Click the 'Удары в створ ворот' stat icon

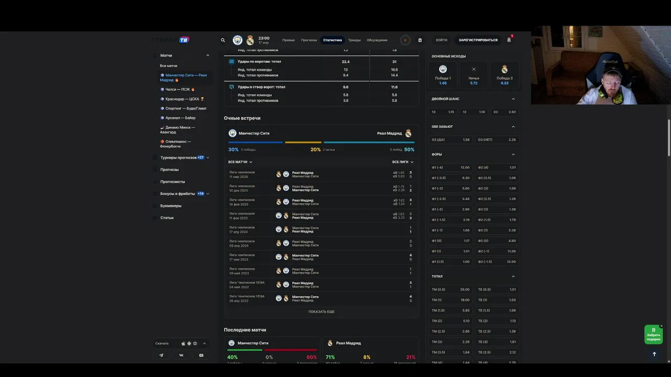[x=232, y=87]
